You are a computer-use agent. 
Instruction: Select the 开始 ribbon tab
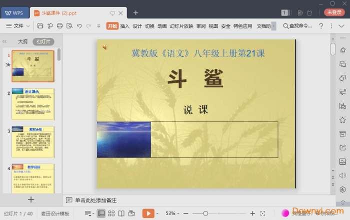coord(112,26)
